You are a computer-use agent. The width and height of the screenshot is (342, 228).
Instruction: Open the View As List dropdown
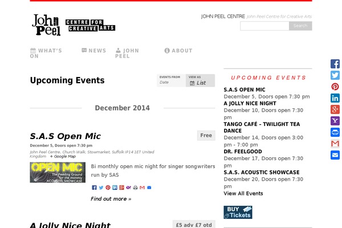click(200, 80)
